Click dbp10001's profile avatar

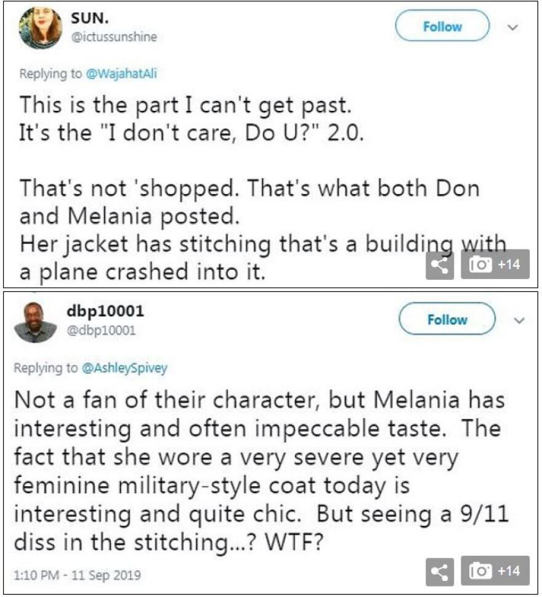pos(35,322)
